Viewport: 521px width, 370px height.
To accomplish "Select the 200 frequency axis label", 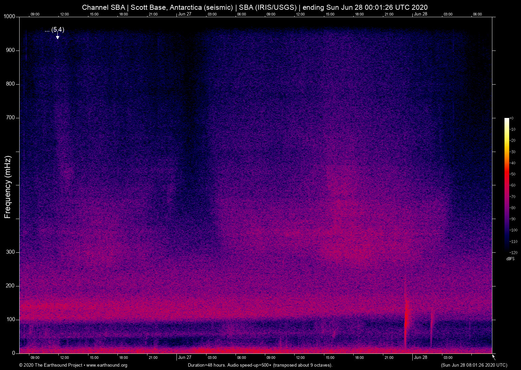I will pyautogui.click(x=10, y=286).
